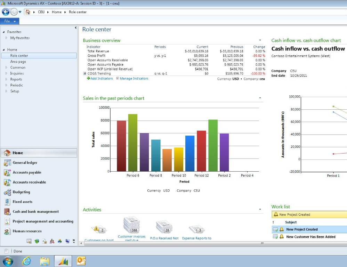Click the horizontal scrollbar thumb
This screenshot has width=347, height=267.
[216, 243]
